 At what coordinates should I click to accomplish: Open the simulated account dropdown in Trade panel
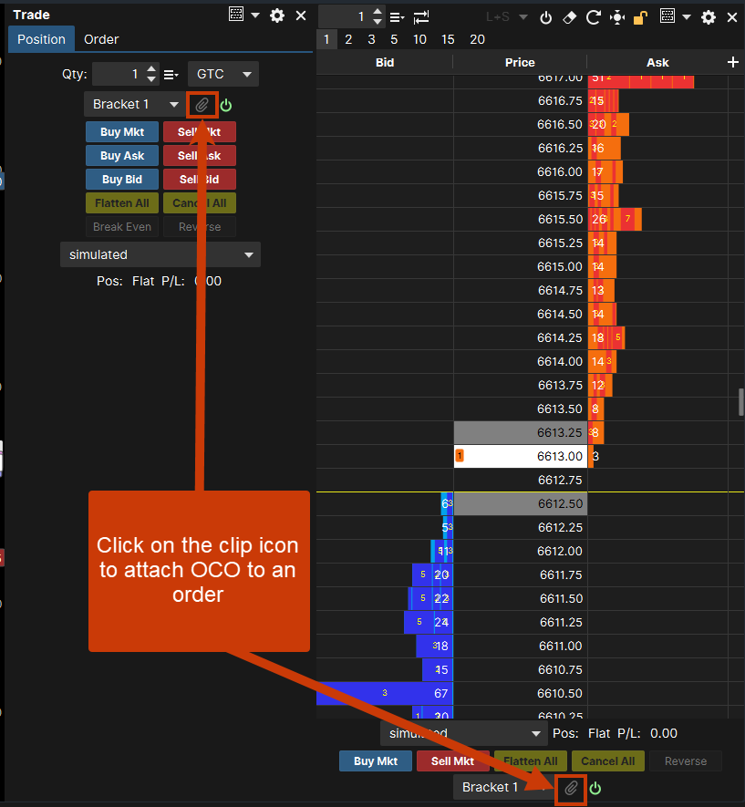[x=160, y=254]
